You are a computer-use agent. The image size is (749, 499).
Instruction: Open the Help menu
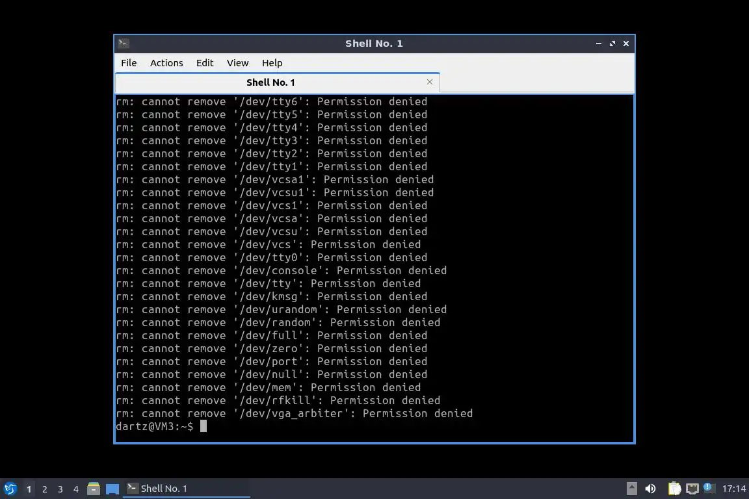[x=272, y=63]
